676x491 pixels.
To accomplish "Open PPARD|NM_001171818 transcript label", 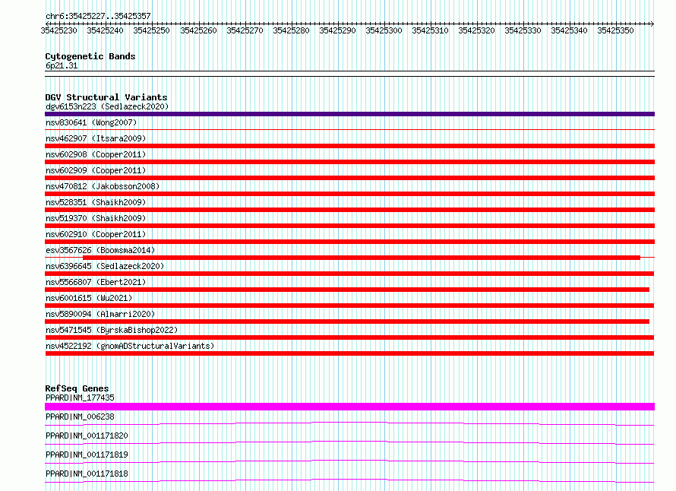I will tap(87, 474).
